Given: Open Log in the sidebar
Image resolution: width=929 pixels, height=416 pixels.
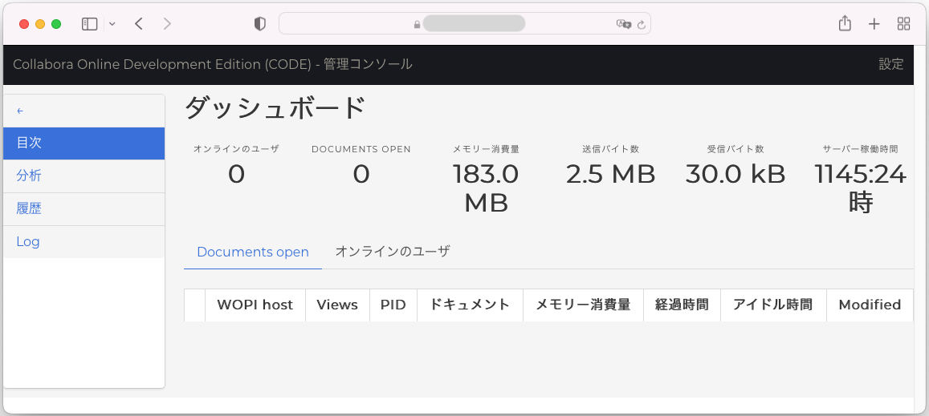Looking at the screenshot, I should point(84,241).
